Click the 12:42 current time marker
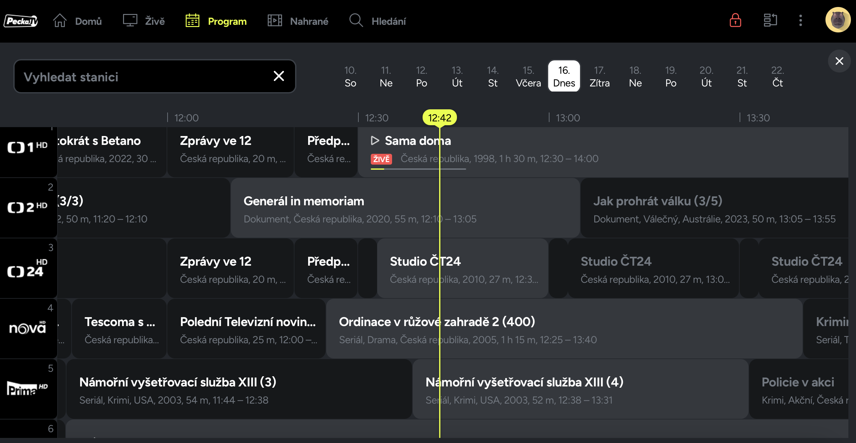This screenshot has height=443, width=856. tap(439, 118)
